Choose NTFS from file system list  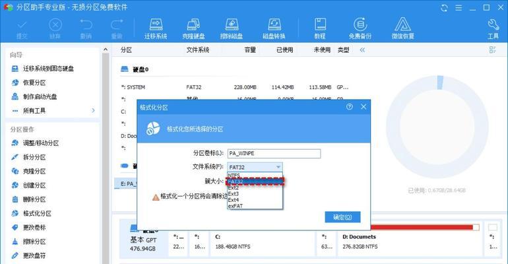(x=255, y=176)
